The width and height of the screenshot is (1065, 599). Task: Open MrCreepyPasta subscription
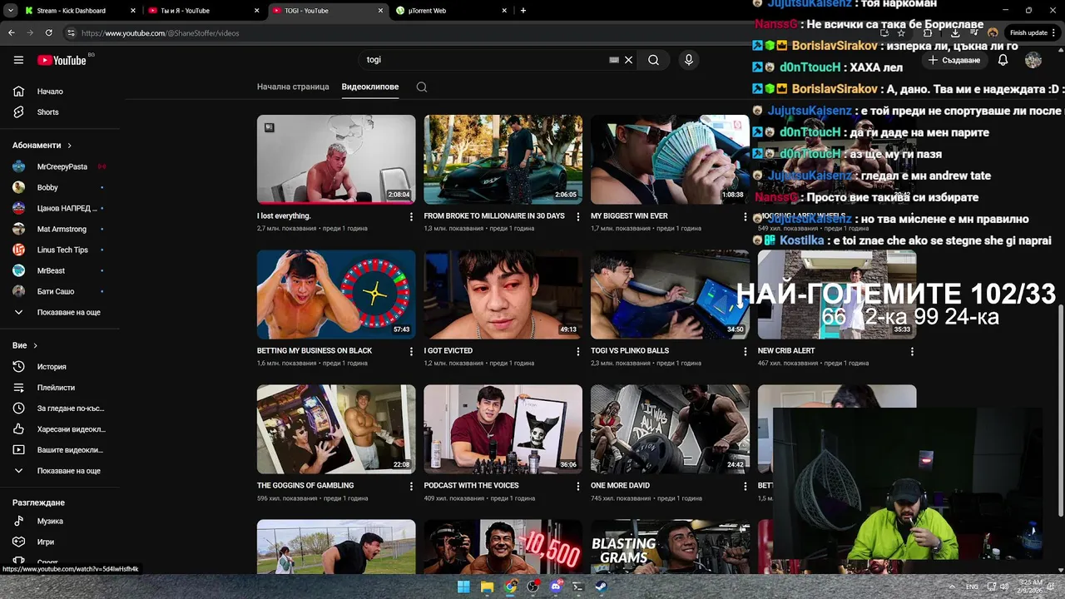click(x=60, y=166)
